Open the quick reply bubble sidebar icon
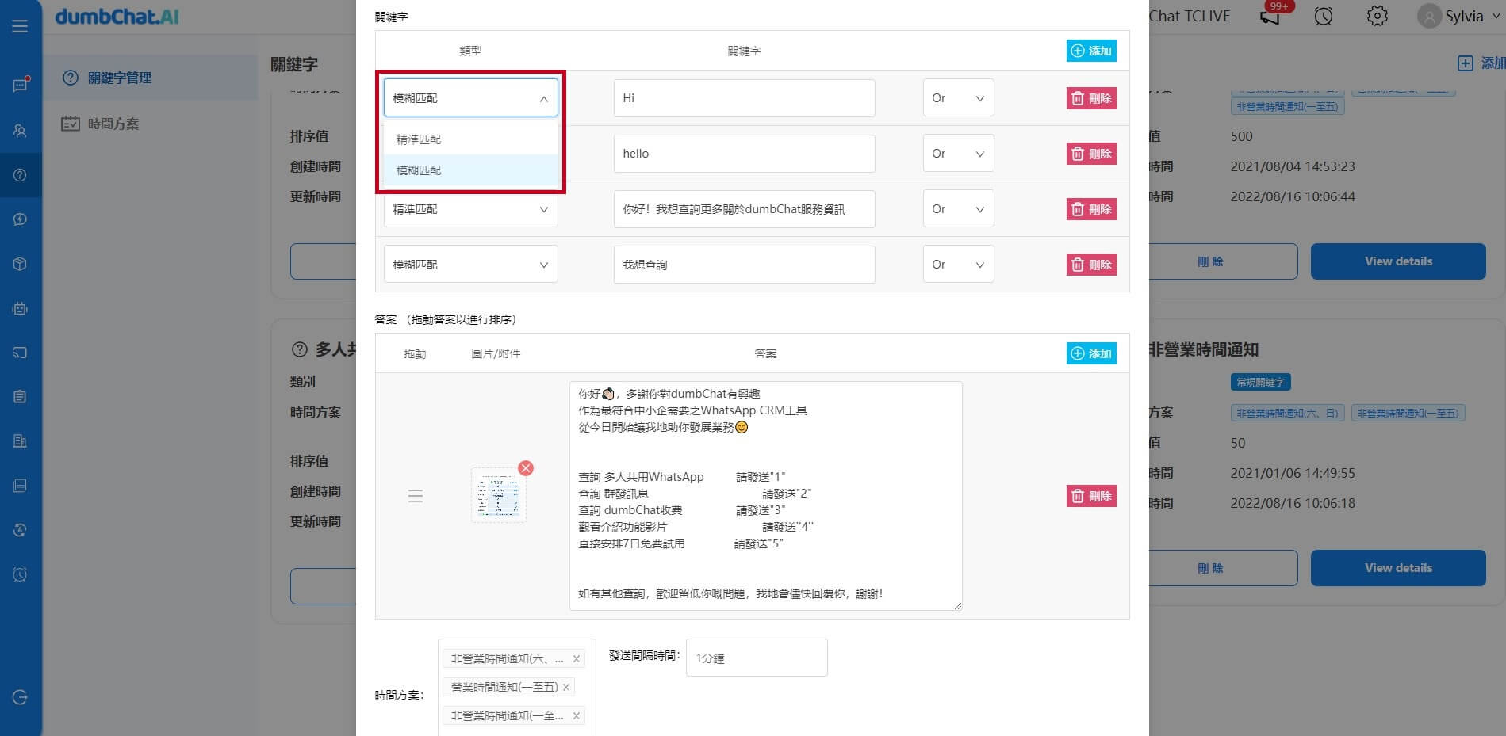The width and height of the screenshot is (1506, 736). click(20, 219)
